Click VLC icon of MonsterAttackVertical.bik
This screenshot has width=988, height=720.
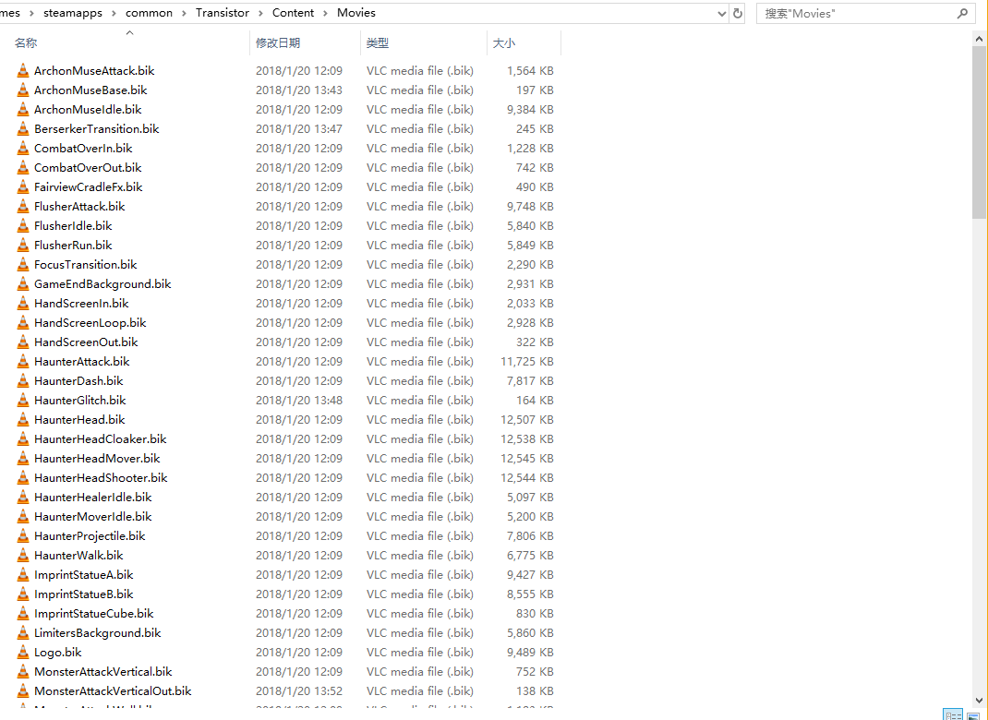click(x=23, y=671)
